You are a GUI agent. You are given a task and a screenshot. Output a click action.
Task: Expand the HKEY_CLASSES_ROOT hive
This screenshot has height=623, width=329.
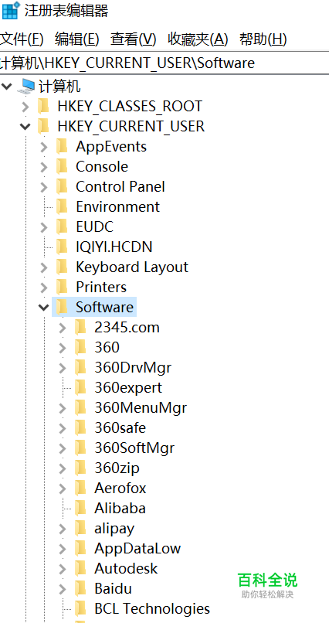25,107
